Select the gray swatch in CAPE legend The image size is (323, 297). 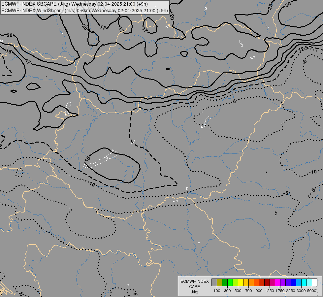click(x=214, y=282)
